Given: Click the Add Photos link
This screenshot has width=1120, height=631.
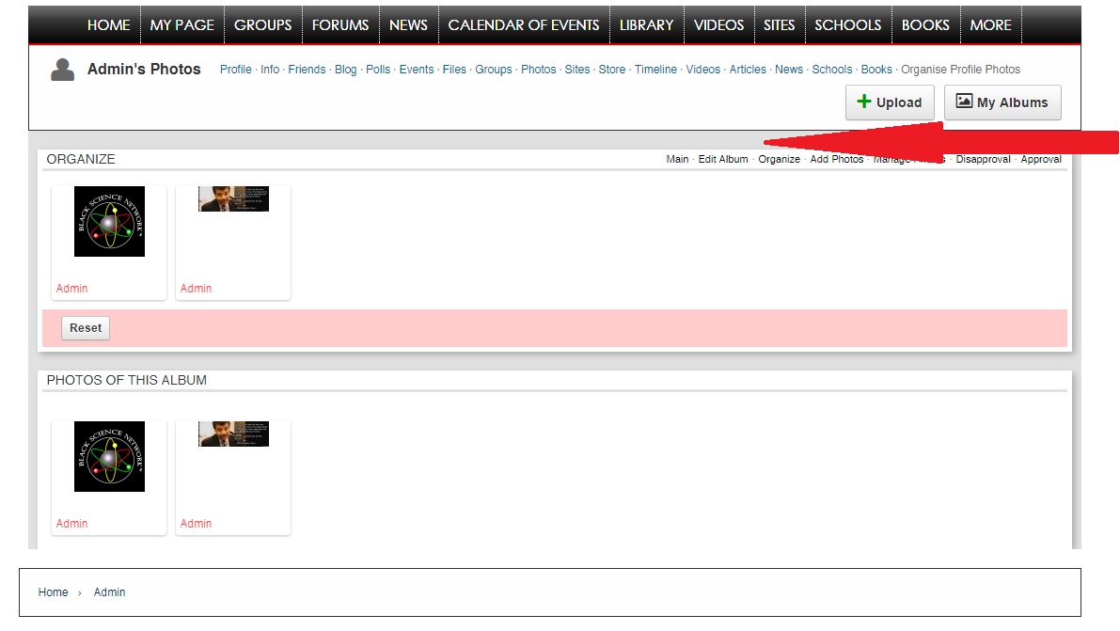Looking at the screenshot, I should 836,159.
